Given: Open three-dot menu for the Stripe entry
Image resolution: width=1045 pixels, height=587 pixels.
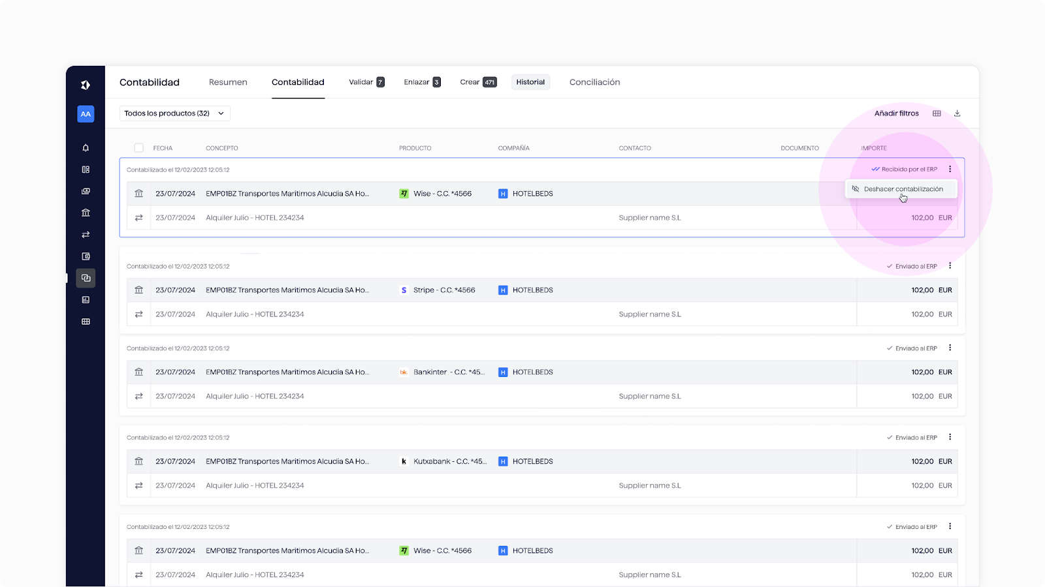Looking at the screenshot, I should [x=950, y=266].
